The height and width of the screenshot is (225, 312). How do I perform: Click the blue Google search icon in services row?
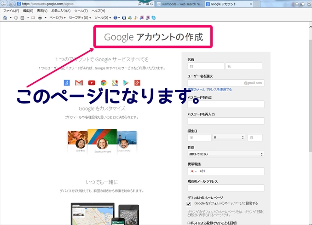[x=67, y=82]
